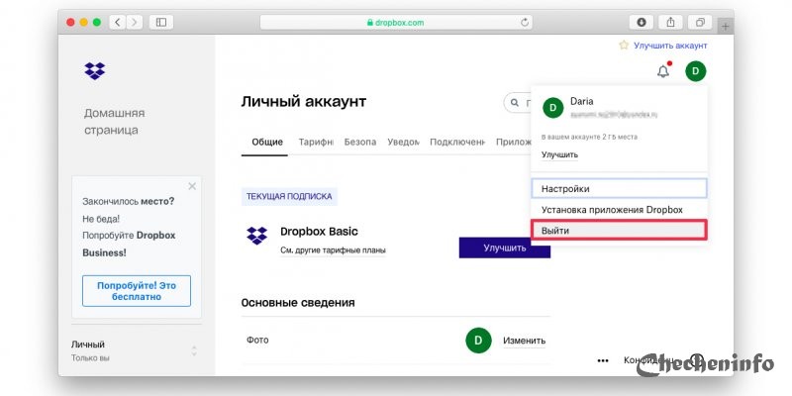This screenshot has width=792, height=396.
Task: Select the Общие tab
Action: click(267, 142)
